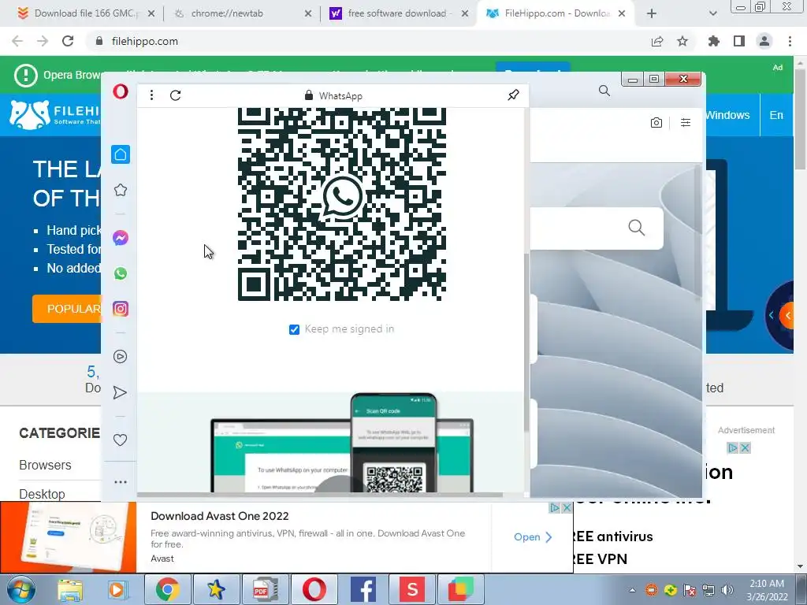Open Opera sidebar Home icon

(121, 154)
